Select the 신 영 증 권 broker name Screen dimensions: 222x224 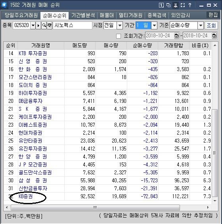pyautogui.click(x=33, y=61)
